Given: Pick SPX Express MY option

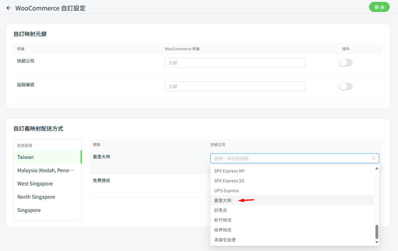Looking at the screenshot, I should coord(229,171).
